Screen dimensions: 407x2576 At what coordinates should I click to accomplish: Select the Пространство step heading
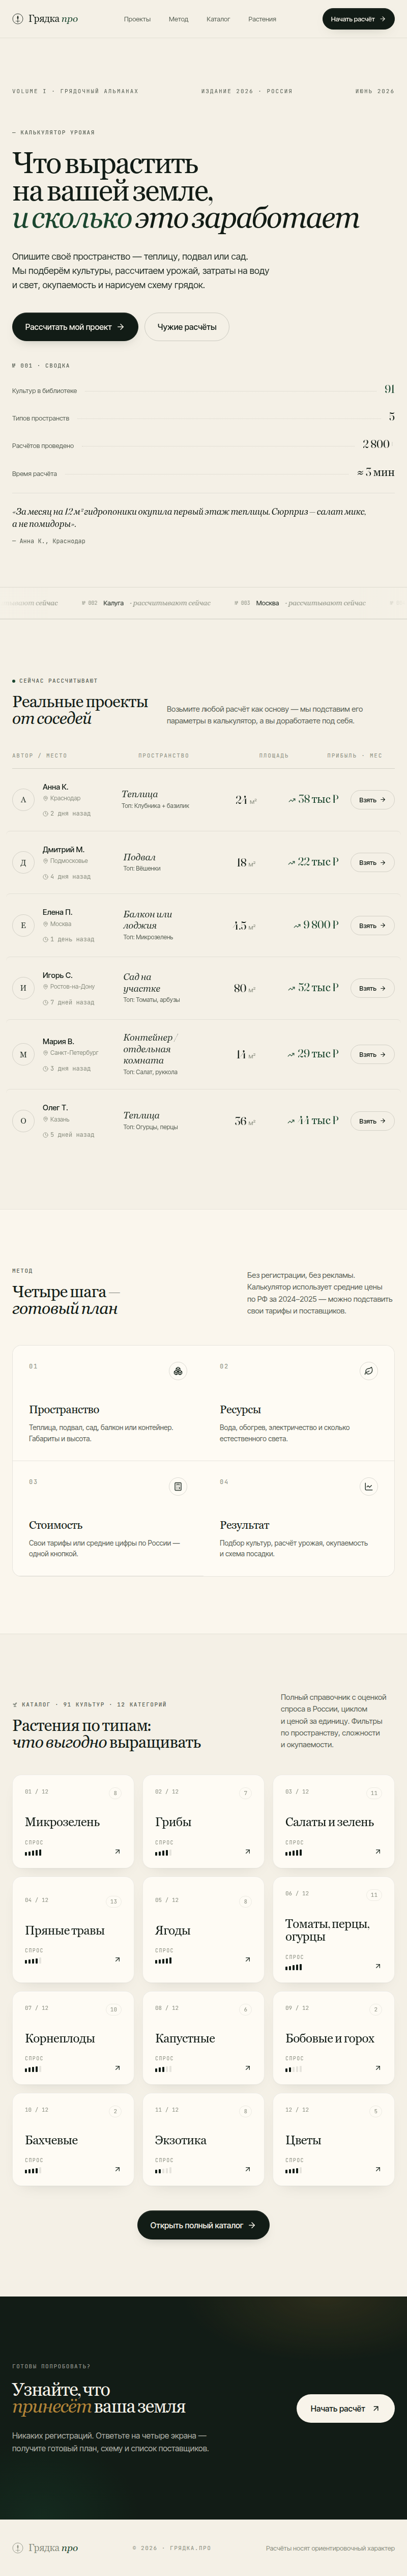[x=64, y=1409]
